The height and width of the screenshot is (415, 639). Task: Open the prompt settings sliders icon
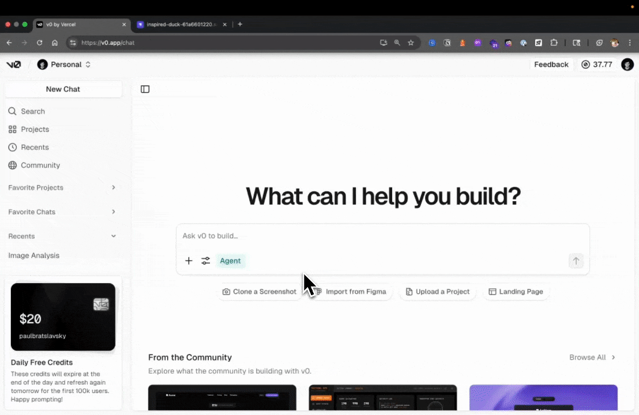pyautogui.click(x=206, y=261)
